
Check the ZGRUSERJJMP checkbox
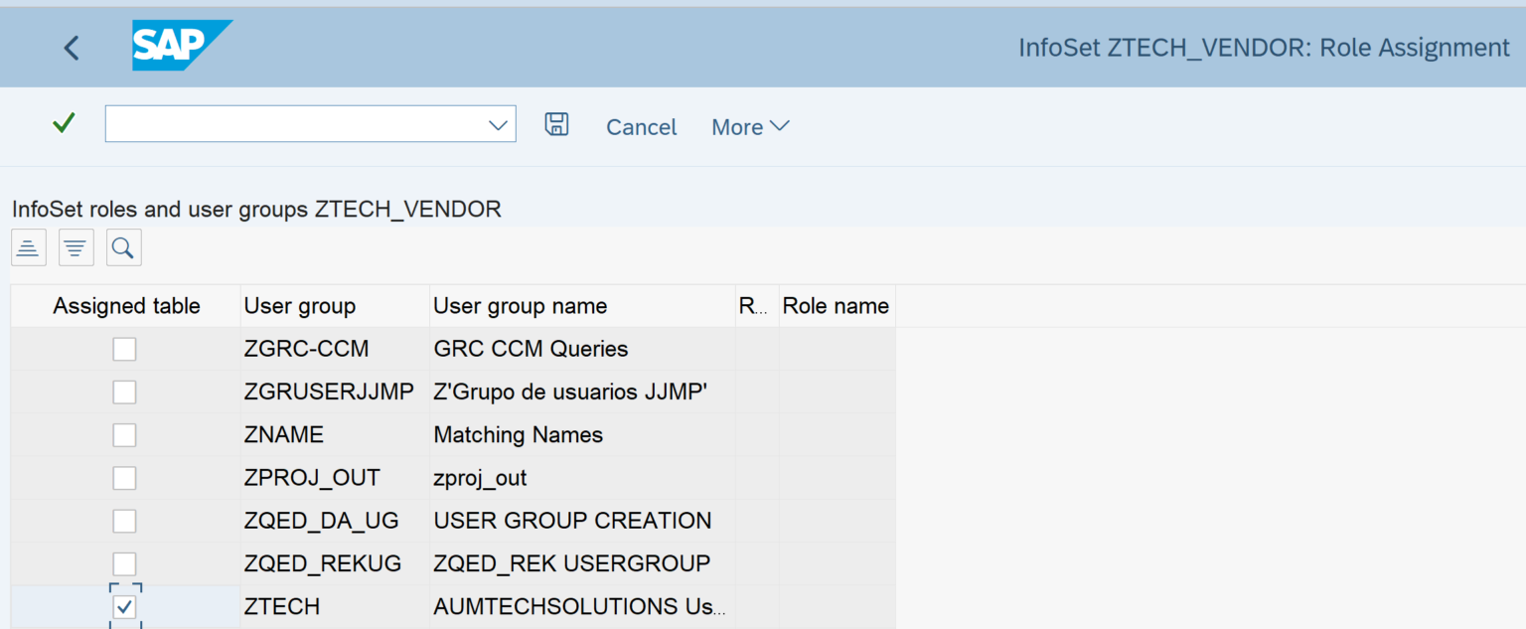124,391
